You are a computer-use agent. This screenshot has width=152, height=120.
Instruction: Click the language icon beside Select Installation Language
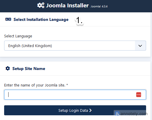click(8, 19)
